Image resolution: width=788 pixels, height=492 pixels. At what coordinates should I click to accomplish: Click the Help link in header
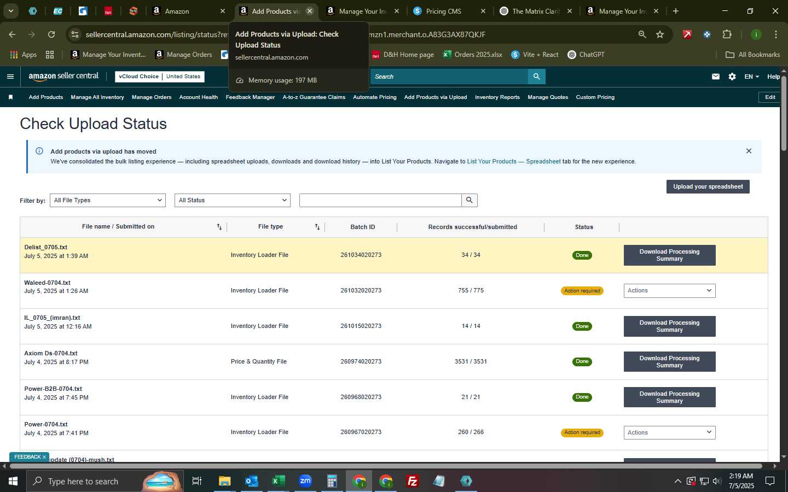point(773,77)
